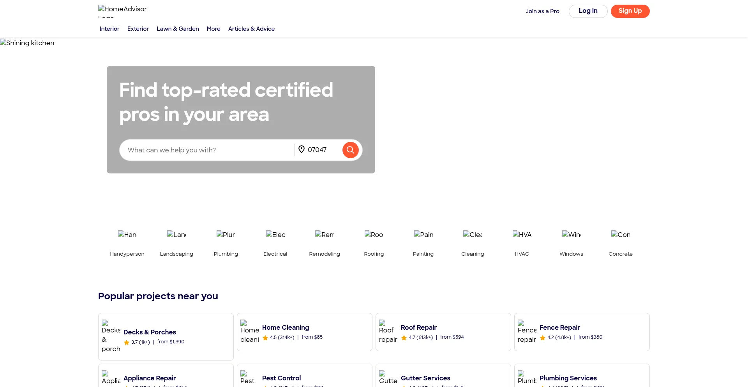The image size is (748, 387).
Task: Click the Sign Up button
Action: (630, 11)
